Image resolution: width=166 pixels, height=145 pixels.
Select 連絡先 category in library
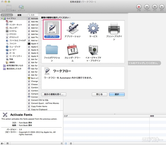point(10,62)
